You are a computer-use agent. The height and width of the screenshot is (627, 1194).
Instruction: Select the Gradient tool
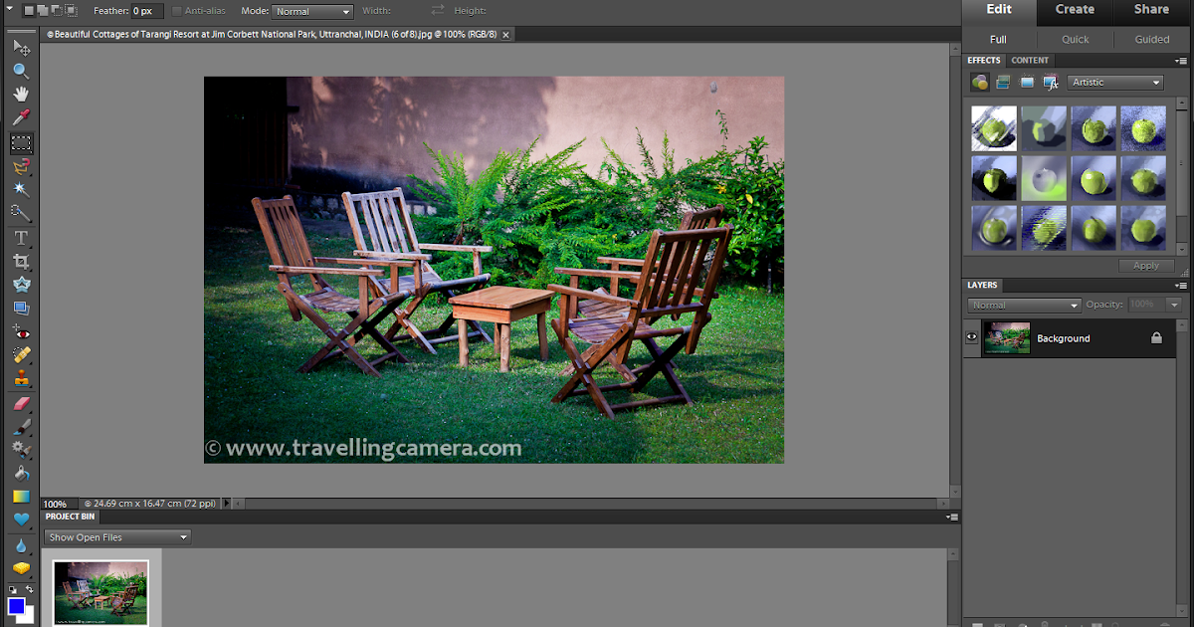[21, 497]
